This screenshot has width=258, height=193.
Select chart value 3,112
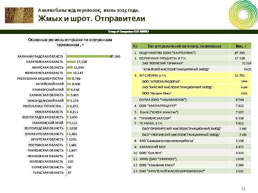tap(73, 123)
